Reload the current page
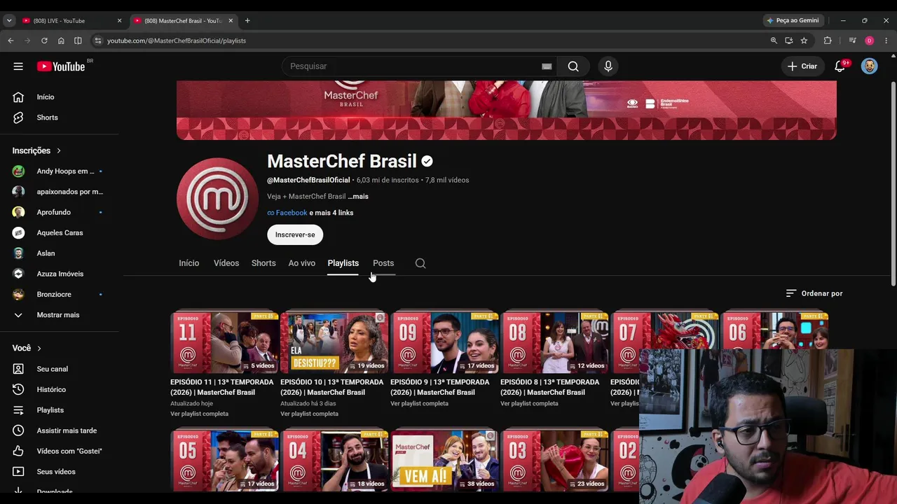The image size is (897, 504). point(44,41)
